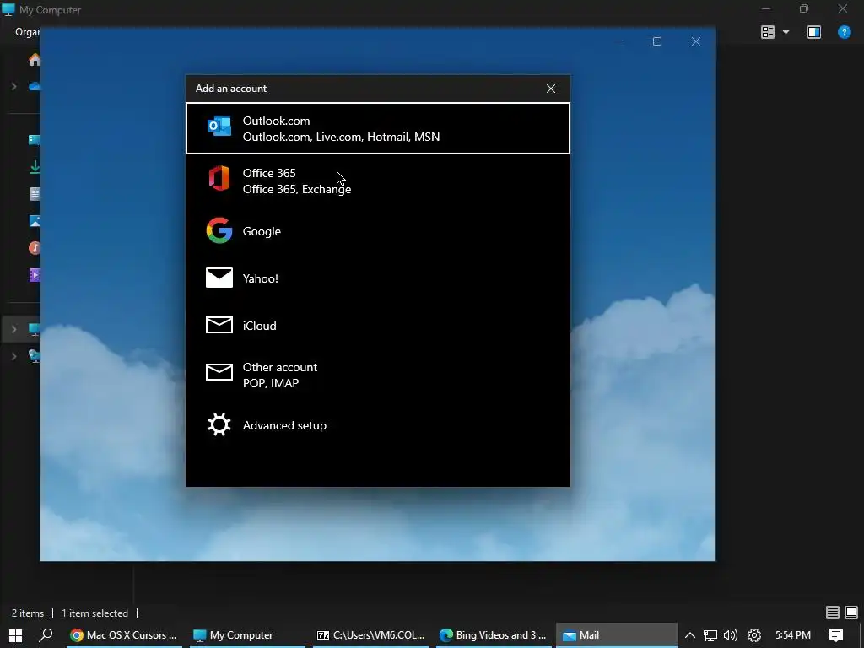Switch to large icons view in status bar
This screenshot has width=864, height=648.
(851, 613)
